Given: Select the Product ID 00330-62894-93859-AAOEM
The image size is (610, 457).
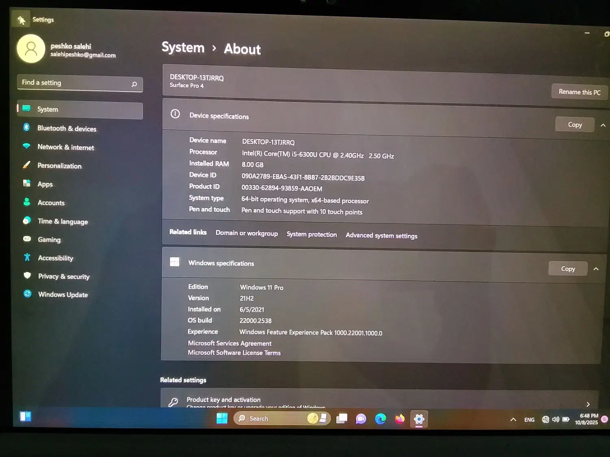Looking at the screenshot, I should coord(282,188).
